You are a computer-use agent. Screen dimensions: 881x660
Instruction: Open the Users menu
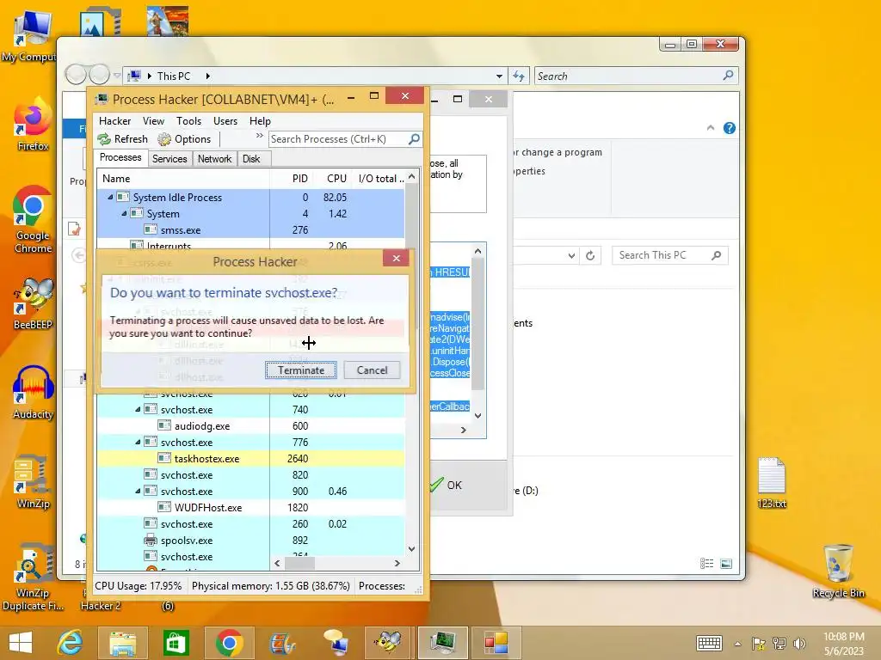(x=225, y=120)
